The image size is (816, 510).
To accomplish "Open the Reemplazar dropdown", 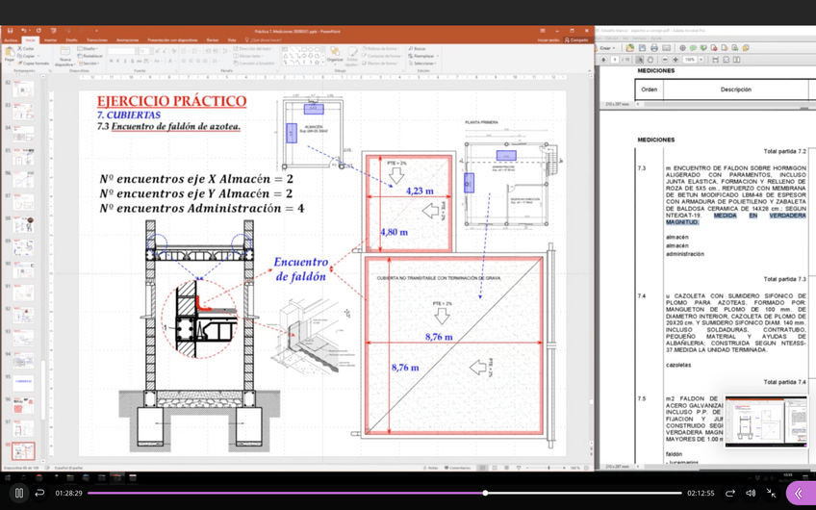I will click(x=423, y=56).
